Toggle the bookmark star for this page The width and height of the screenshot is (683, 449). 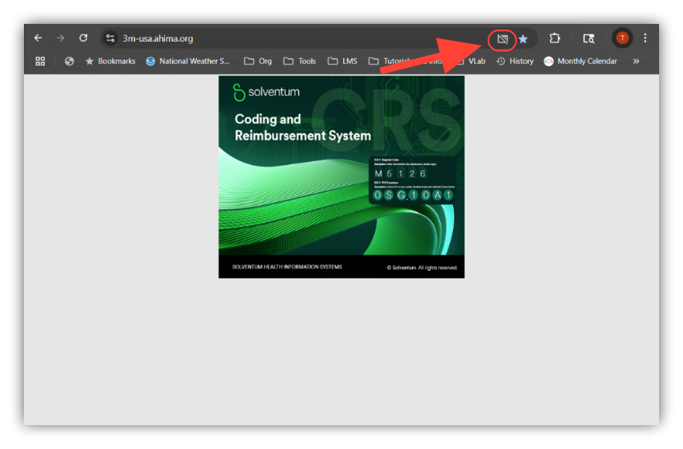pyautogui.click(x=523, y=39)
